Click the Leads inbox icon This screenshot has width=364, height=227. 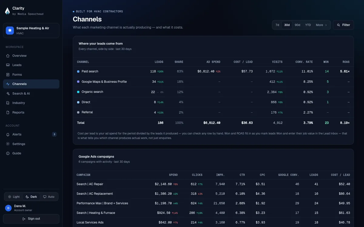tap(8, 65)
